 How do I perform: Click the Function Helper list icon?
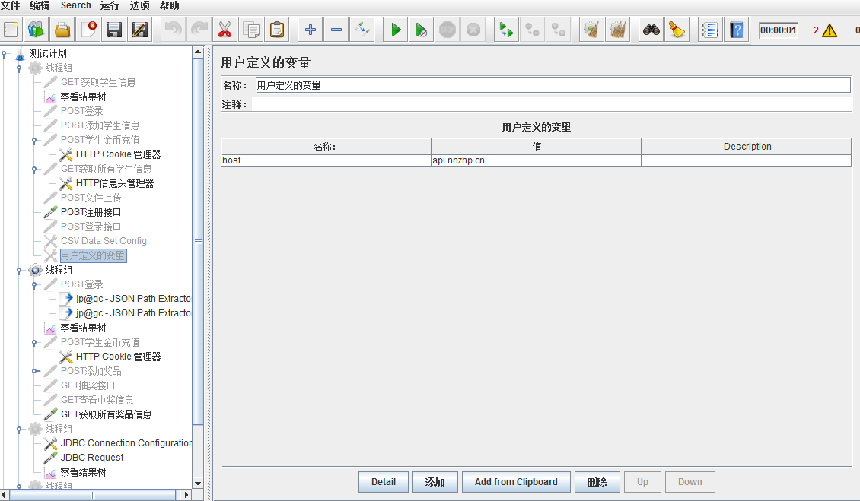pyautogui.click(x=709, y=30)
